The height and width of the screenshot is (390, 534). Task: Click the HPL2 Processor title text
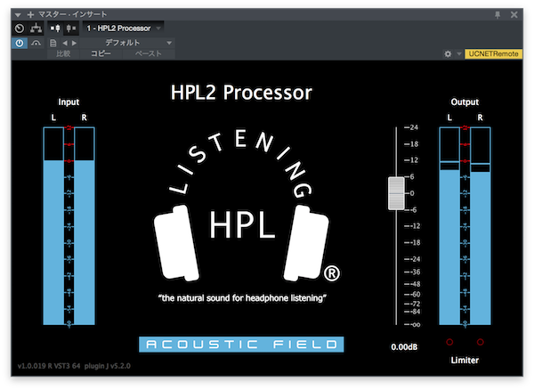[241, 93]
